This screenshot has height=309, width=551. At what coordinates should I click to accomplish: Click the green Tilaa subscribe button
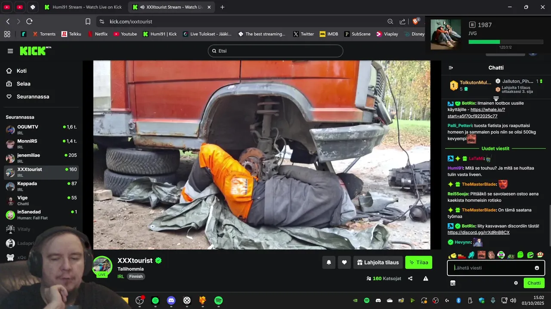coord(418,262)
